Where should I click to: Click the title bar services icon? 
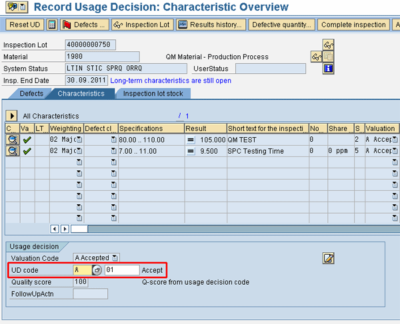[17, 7]
